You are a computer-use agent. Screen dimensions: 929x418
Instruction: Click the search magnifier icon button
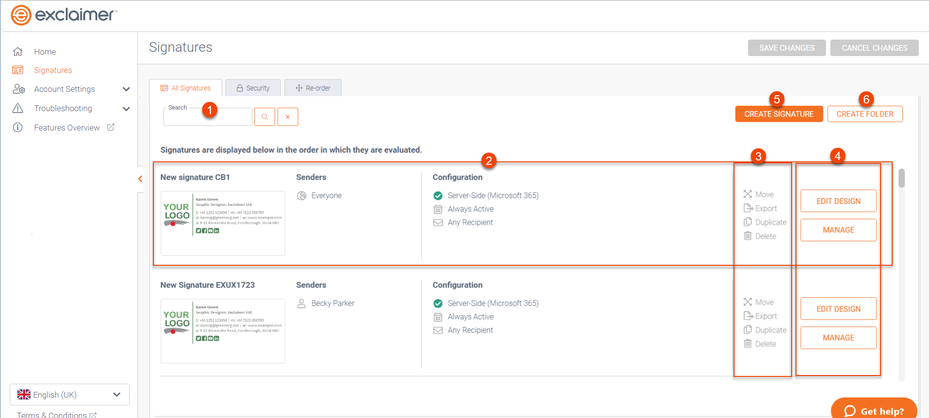[265, 117]
